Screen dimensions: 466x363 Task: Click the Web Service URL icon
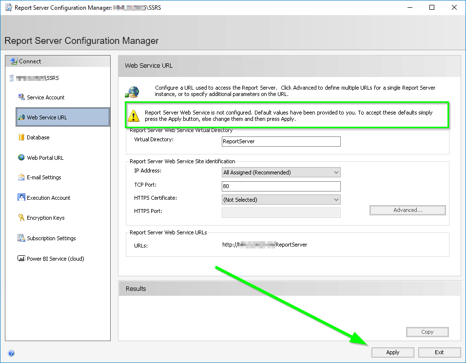click(21, 117)
